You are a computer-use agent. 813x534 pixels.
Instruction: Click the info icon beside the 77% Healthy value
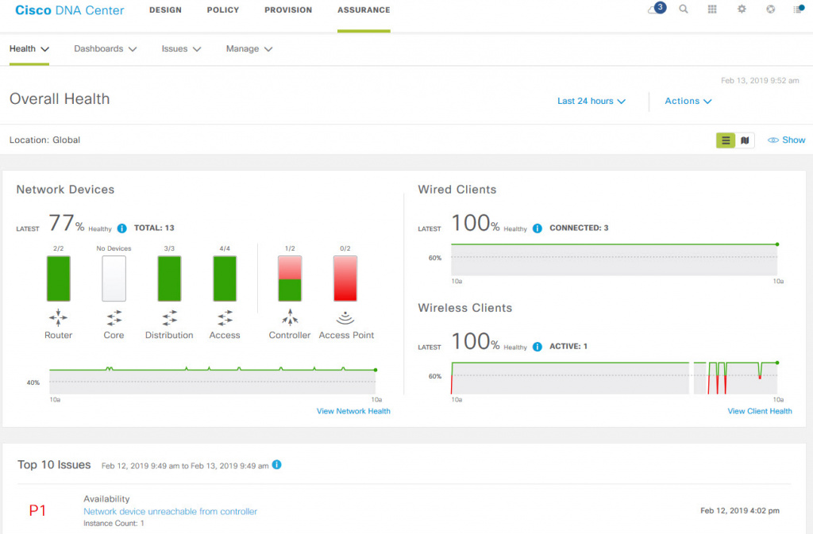[121, 228]
